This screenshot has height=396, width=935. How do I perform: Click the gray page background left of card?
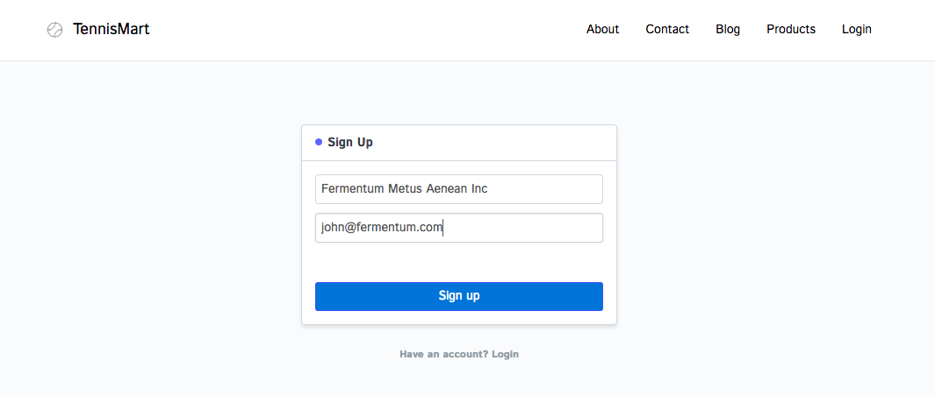149,228
